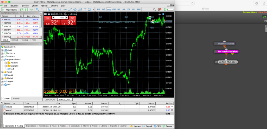267x129 pixels.
Task: Set timeframe to W1
Action: point(133,10)
